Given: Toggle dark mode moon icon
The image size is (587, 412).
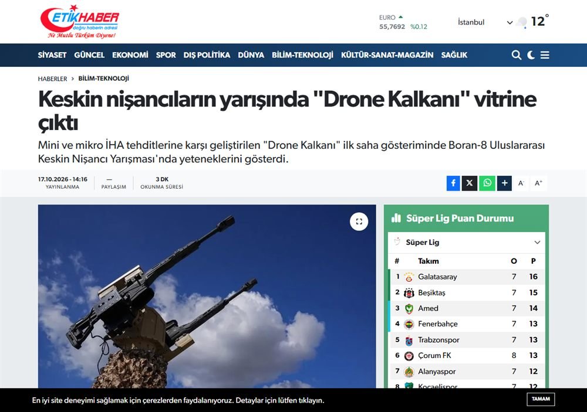Looking at the screenshot, I should coord(531,55).
